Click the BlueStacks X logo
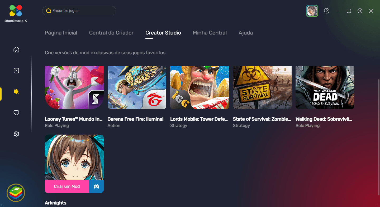380x207 pixels. coord(16,13)
